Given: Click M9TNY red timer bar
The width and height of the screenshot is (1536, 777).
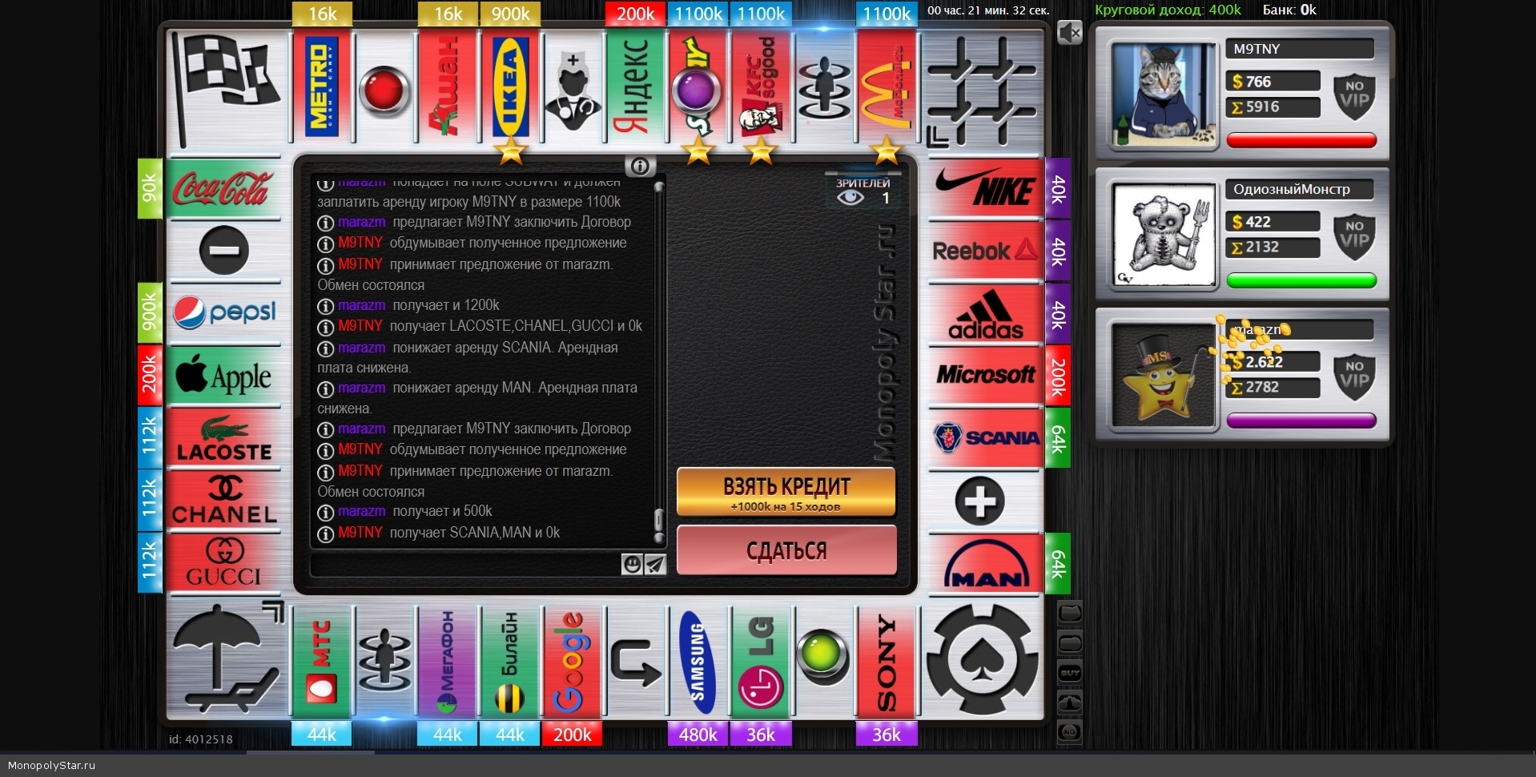Looking at the screenshot, I should (x=1301, y=141).
